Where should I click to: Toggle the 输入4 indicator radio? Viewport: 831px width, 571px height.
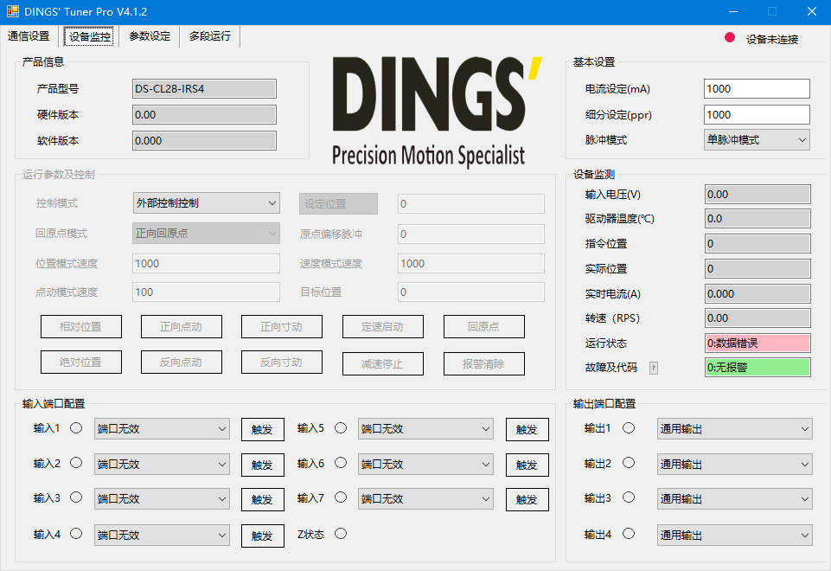point(76,533)
